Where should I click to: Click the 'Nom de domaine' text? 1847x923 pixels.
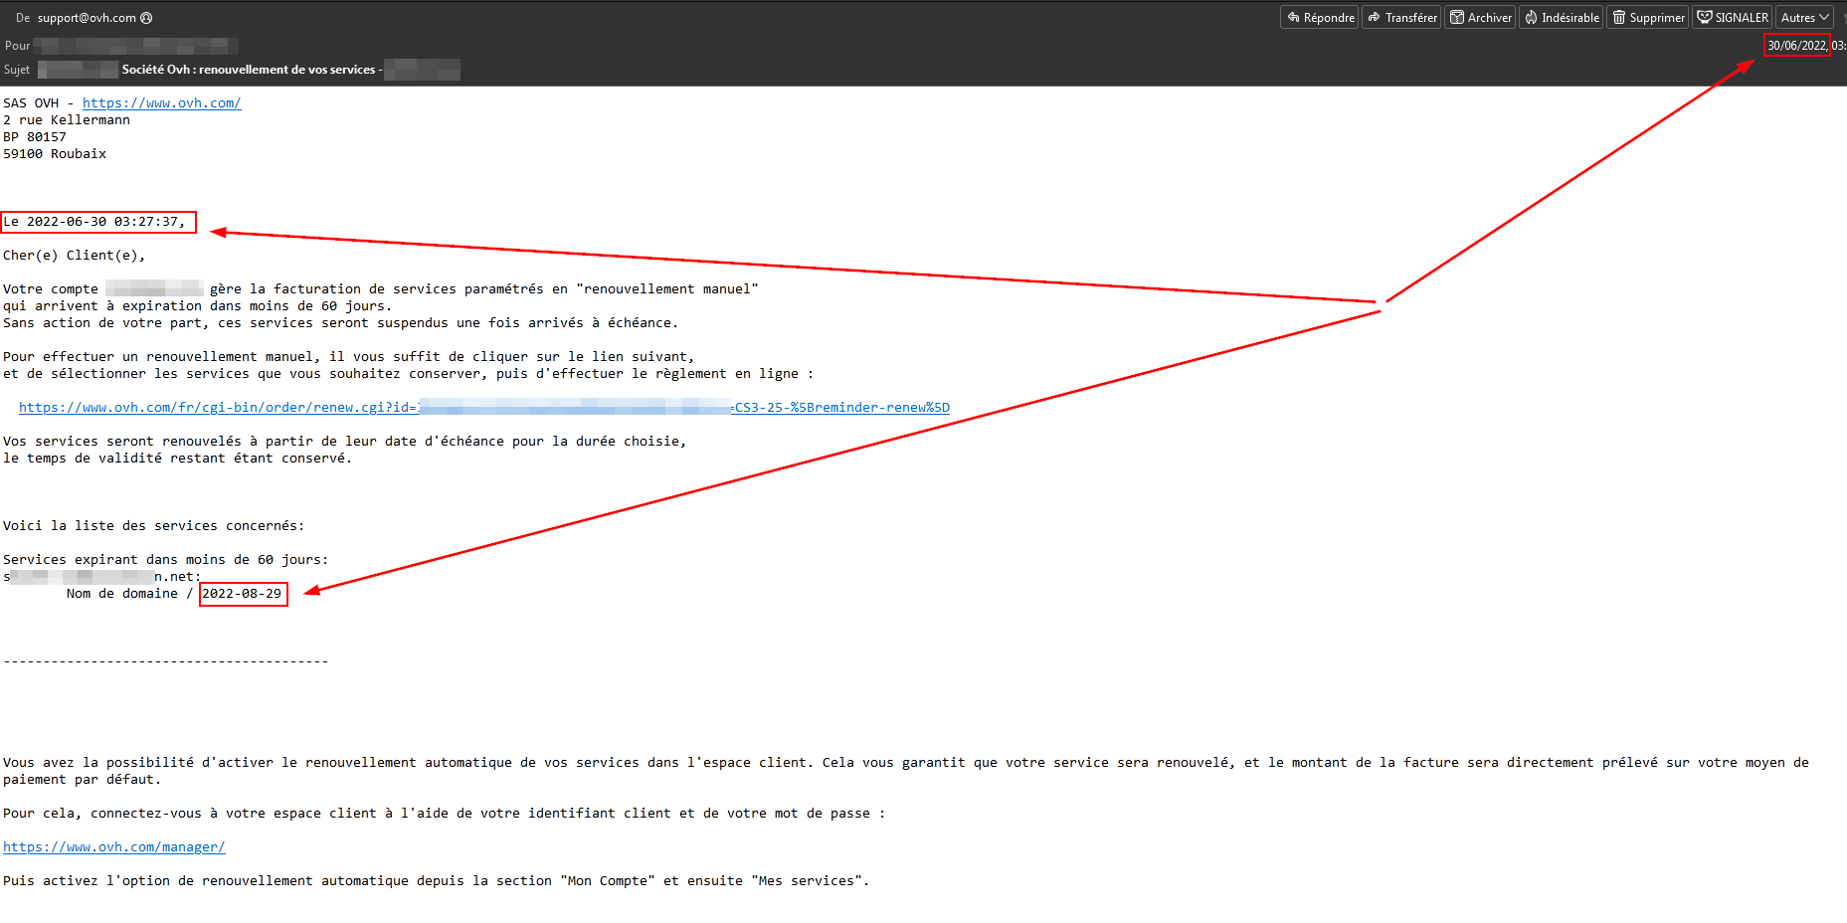click(122, 594)
